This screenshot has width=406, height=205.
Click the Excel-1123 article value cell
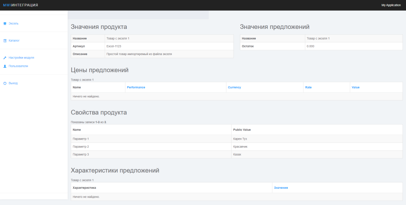coord(114,46)
